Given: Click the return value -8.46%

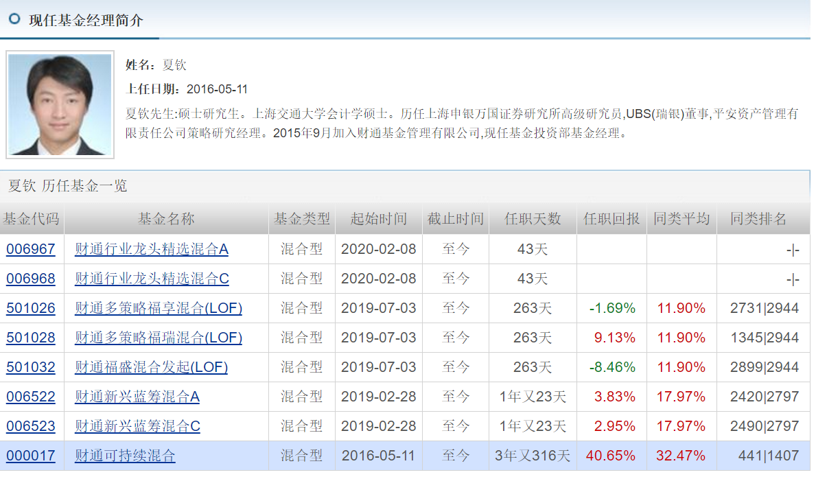Looking at the screenshot, I should [x=612, y=367].
